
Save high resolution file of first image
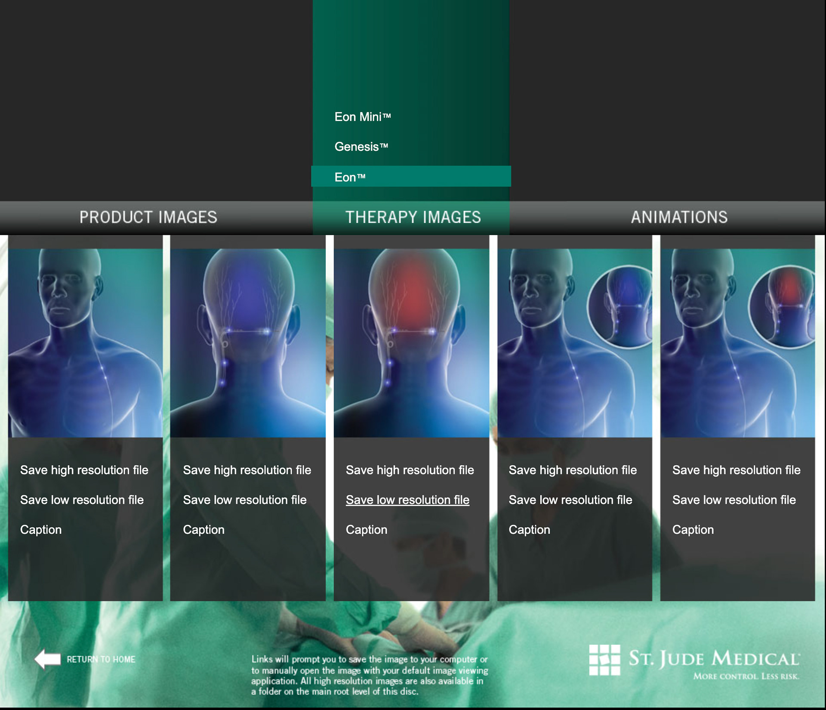tap(84, 470)
